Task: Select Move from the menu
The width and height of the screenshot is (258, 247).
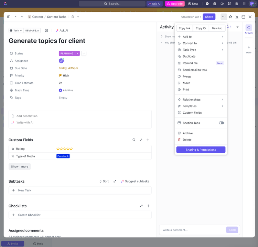Action: (201, 83)
